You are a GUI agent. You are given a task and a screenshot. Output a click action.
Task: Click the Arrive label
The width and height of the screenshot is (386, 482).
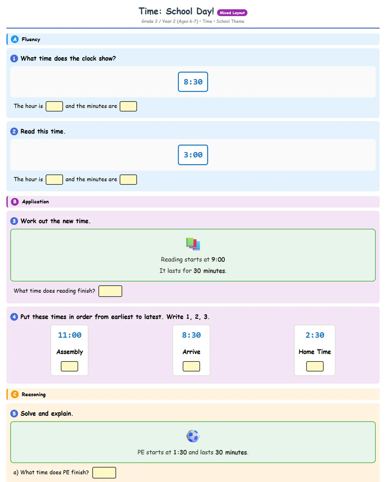(191, 352)
